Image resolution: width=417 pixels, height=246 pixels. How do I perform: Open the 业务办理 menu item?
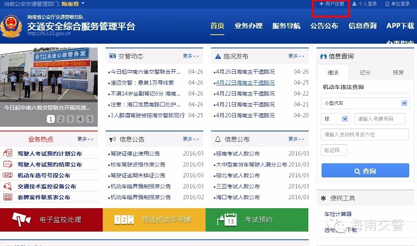click(x=249, y=26)
